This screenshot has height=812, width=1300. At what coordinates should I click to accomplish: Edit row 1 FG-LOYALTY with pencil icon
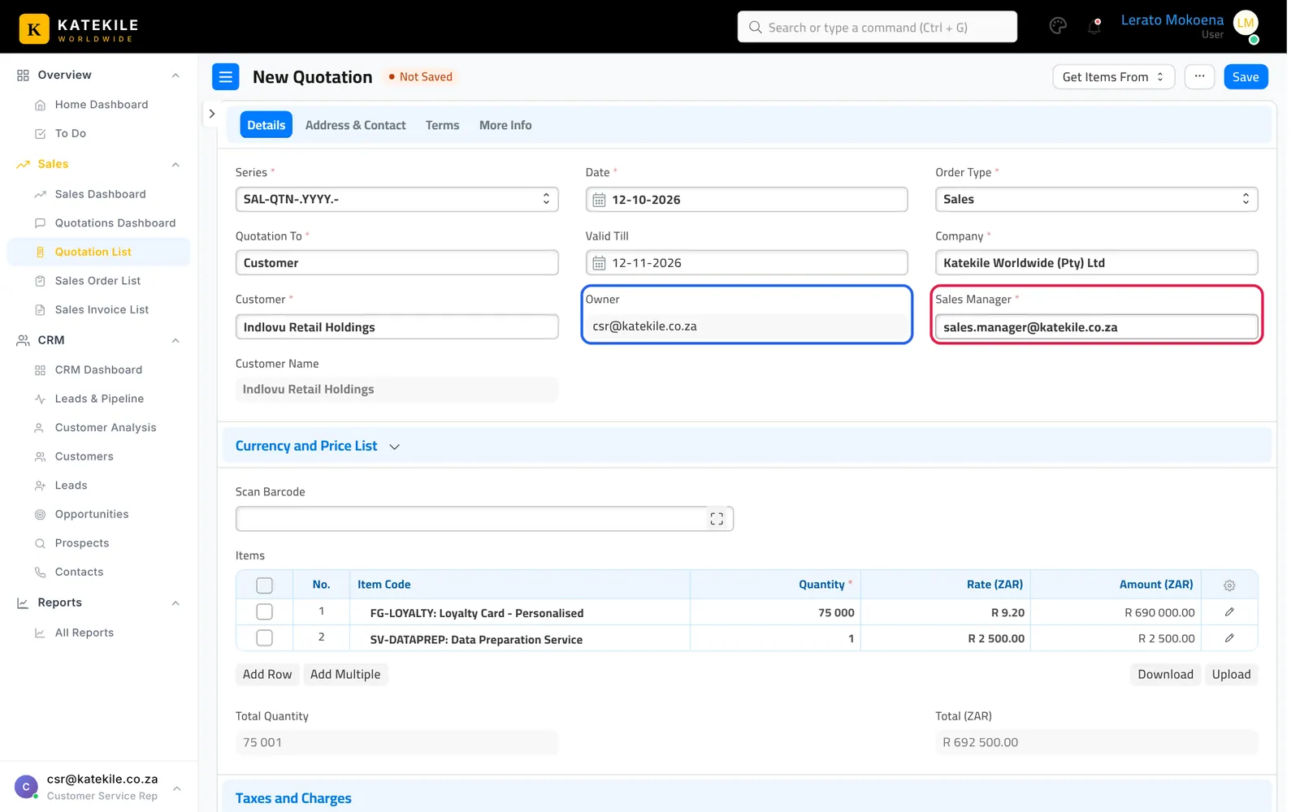tap(1229, 612)
